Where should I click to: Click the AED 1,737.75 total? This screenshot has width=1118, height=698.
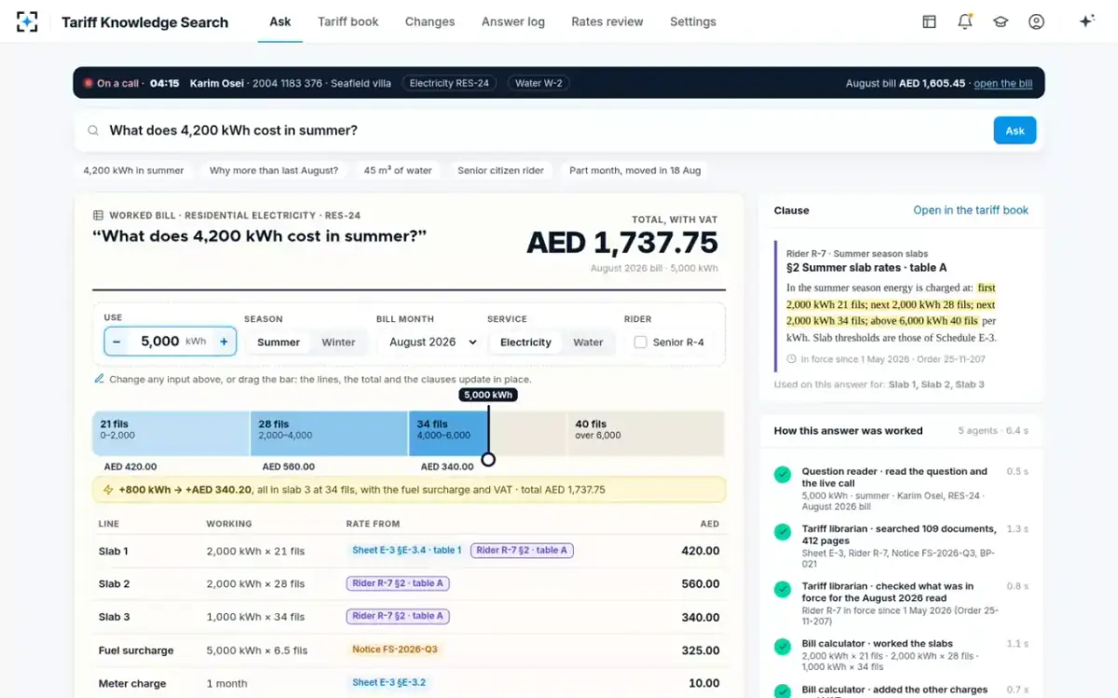point(622,243)
